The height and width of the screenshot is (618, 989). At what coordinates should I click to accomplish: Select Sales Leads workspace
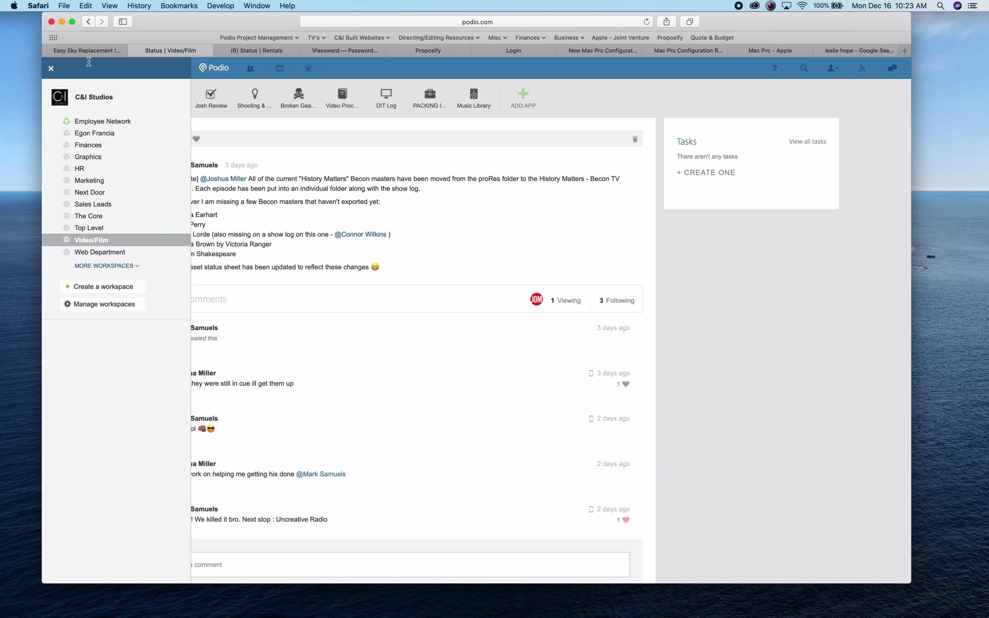(x=92, y=204)
